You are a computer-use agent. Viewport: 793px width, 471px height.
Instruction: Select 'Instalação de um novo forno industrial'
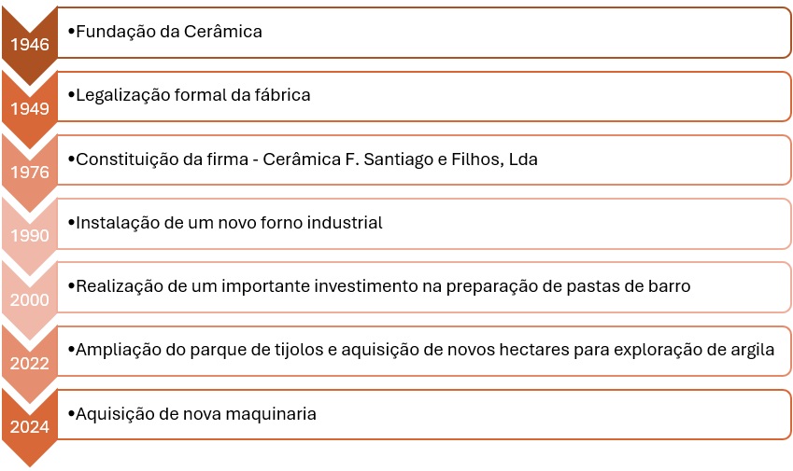(229, 223)
